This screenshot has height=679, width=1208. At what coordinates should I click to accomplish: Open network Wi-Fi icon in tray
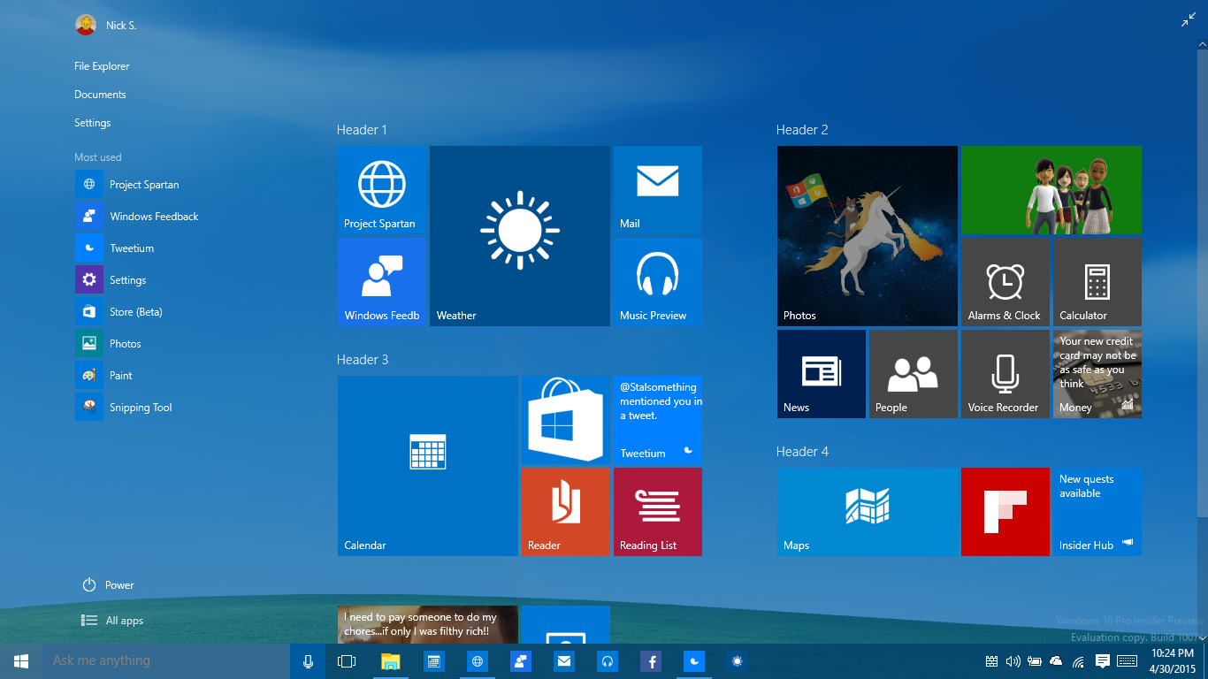point(1078,661)
